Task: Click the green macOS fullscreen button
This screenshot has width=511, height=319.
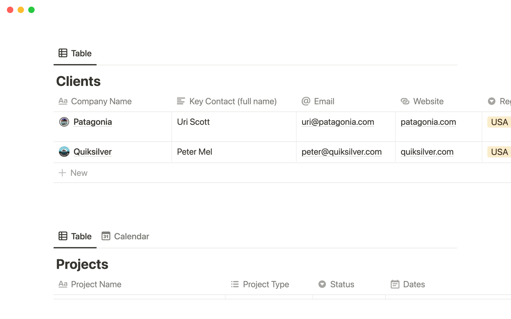Action: coord(31,10)
